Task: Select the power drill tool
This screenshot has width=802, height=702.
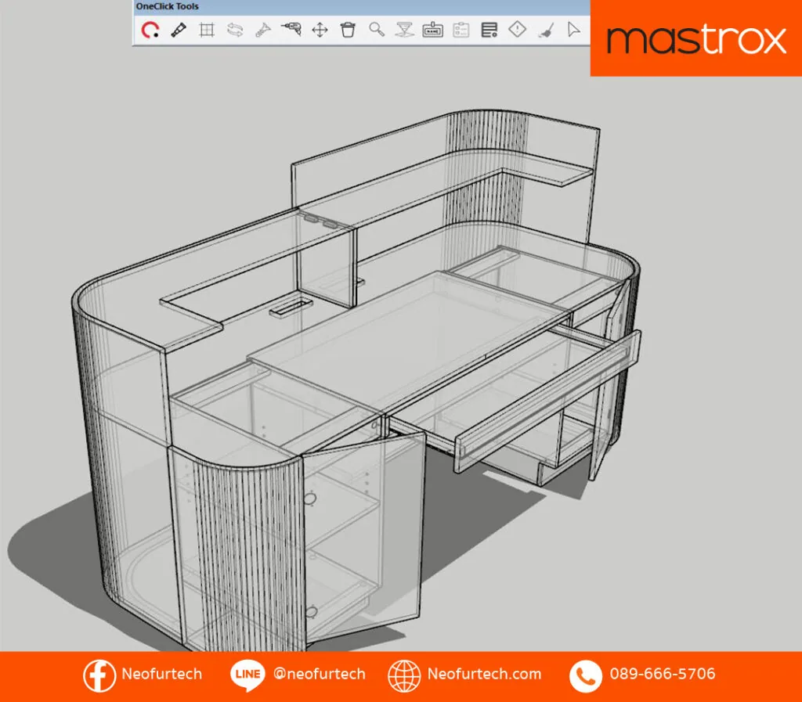Action: (291, 30)
